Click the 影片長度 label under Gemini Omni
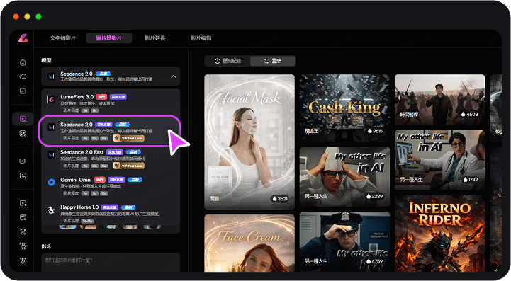The image size is (511, 281). 71,193
